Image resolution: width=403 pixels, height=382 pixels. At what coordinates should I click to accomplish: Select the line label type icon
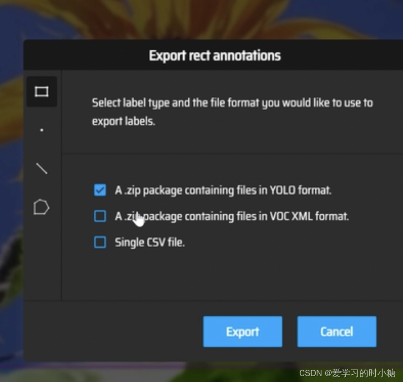[42, 169]
